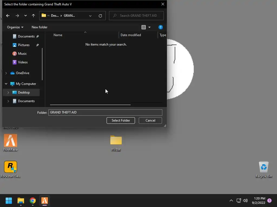
Task: Open File Explorer from the taskbar
Action: point(21,201)
